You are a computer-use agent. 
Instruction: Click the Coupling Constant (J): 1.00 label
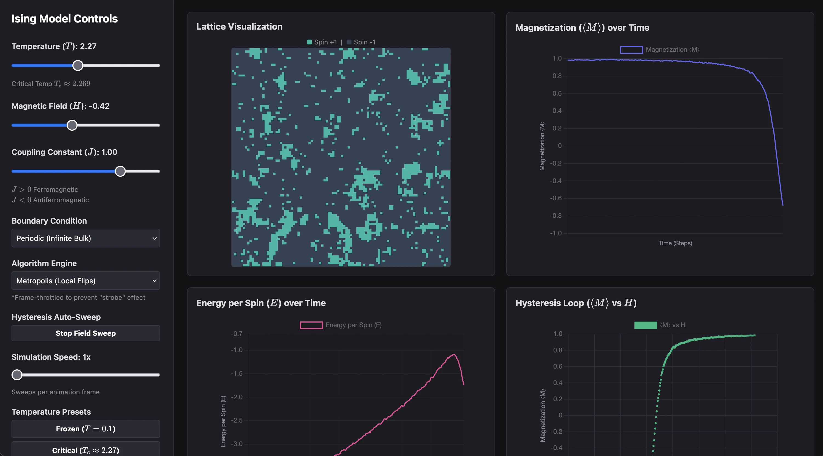click(64, 152)
